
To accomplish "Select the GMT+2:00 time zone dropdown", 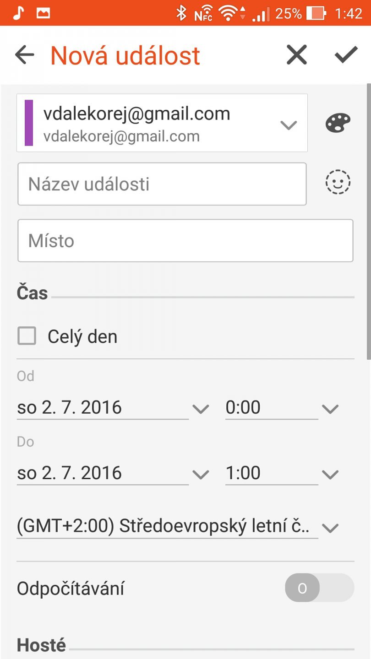I will (176, 527).
